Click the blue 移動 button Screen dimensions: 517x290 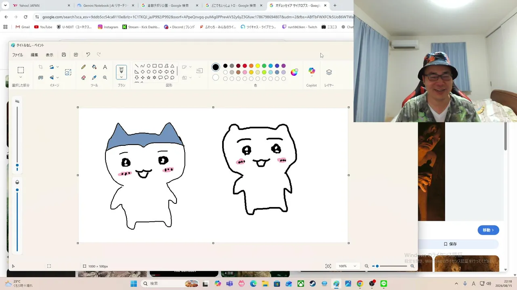tap(488, 230)
